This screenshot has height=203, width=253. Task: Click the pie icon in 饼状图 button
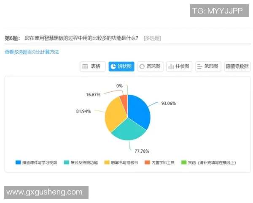pyautogui.click(x=113, y=66)
